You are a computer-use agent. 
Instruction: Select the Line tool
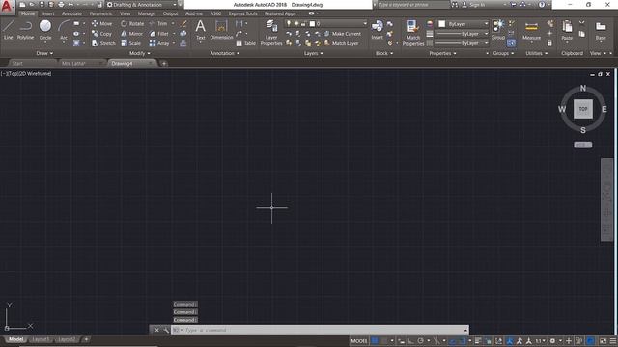tap(9, 30)
